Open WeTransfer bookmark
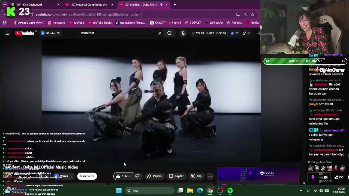This screenshot has height=196, width=349. click(x=213, y=23)
